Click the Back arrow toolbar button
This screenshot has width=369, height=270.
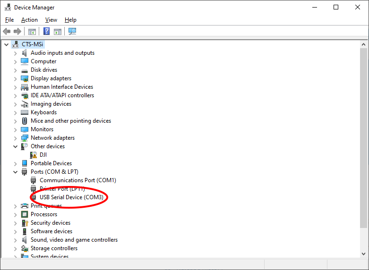7,31
